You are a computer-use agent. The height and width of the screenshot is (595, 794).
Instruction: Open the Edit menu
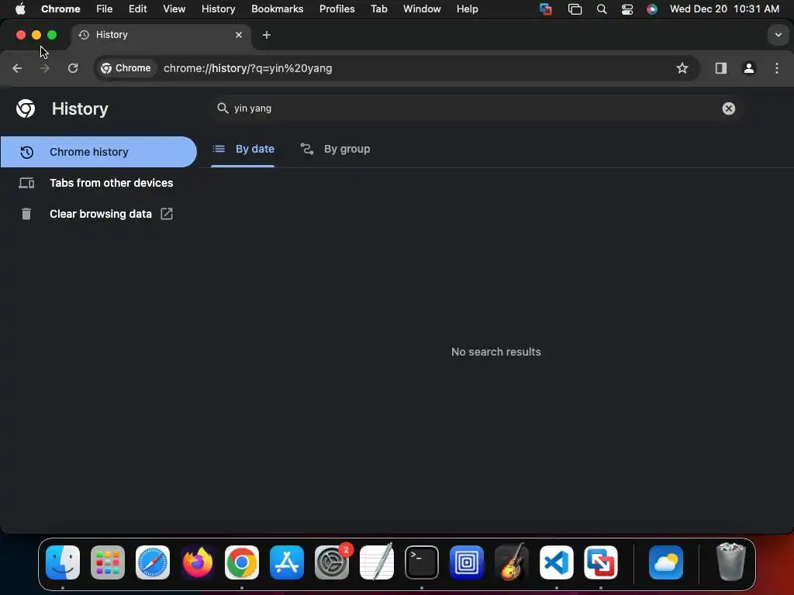(137, 9)
